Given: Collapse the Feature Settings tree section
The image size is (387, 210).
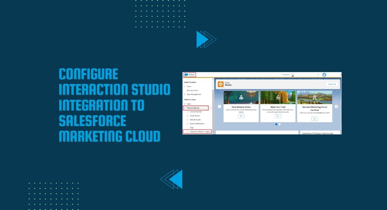Looking at the screenshot, I should tap(185, 108).
